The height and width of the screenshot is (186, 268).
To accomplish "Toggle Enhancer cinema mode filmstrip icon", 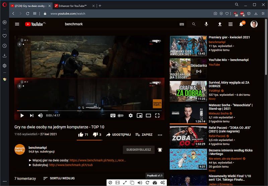I will (118, 183).
